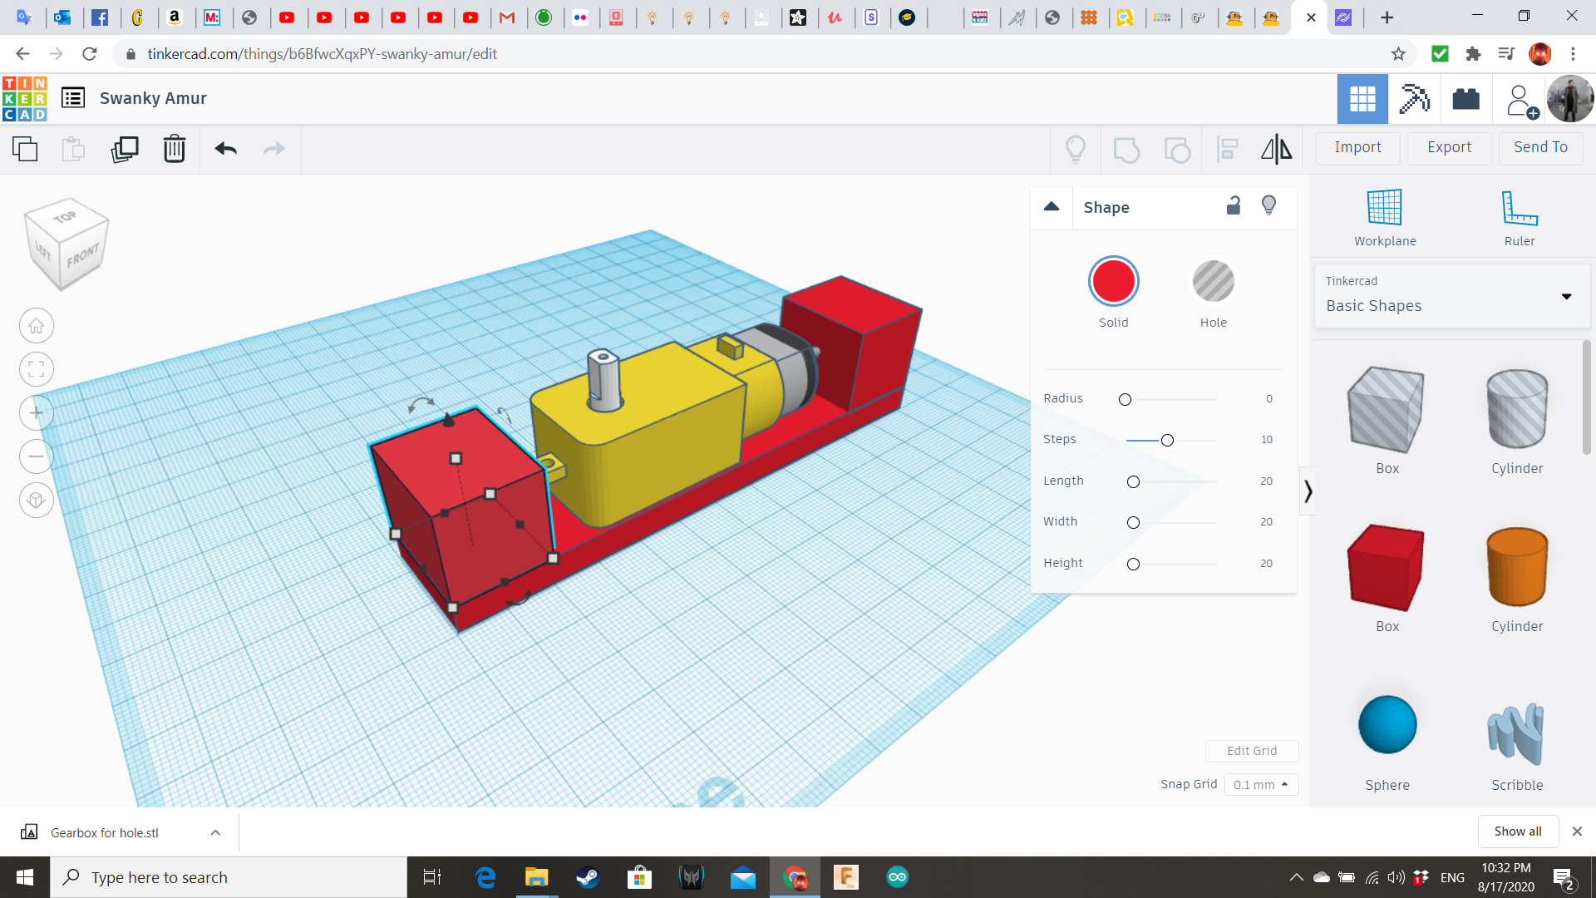
Task: Open the Snap Grid 0.1 mm dropdown
Action: click(x=1261, y=784)
